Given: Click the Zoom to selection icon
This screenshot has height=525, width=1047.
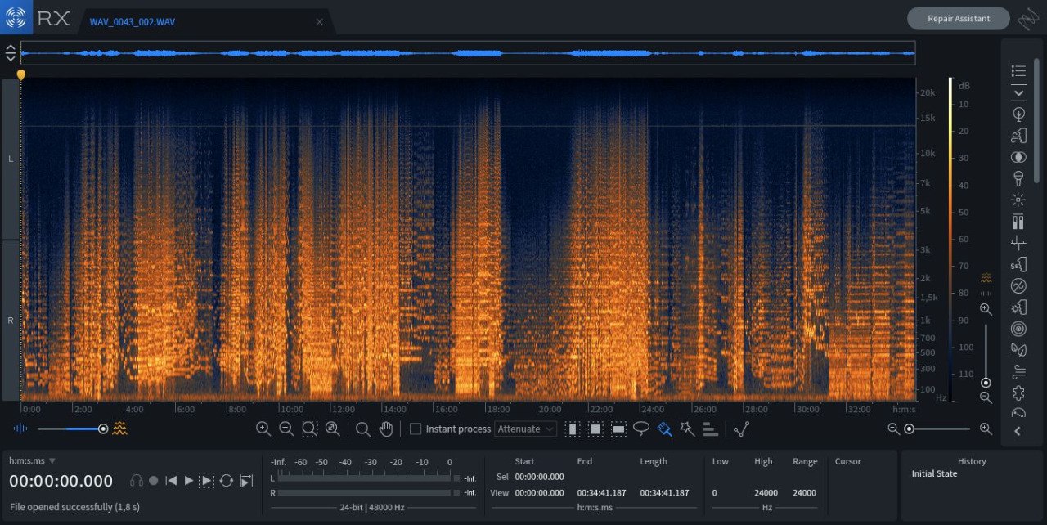Looking at the screenshot, I should pyautogui.click(x=309, y=429).
